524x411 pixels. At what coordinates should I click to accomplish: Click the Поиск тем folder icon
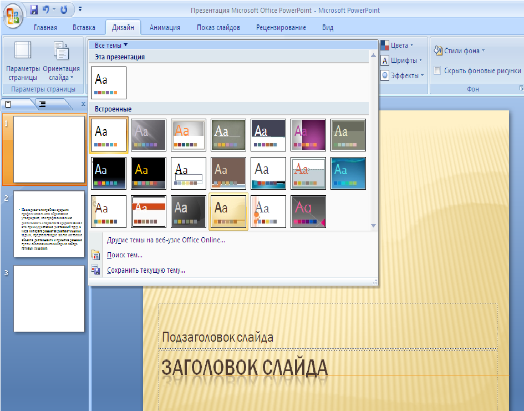click(95, 255)
